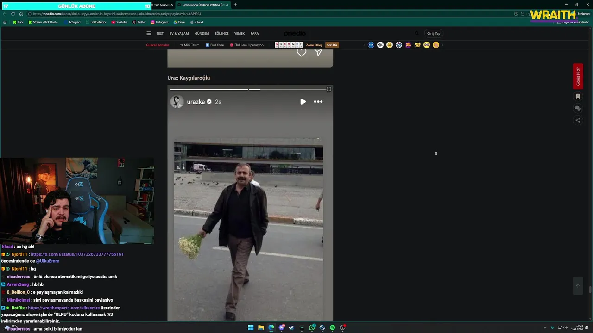
Task: Open urazka profile avatar
Action: (x=177, y=102)
